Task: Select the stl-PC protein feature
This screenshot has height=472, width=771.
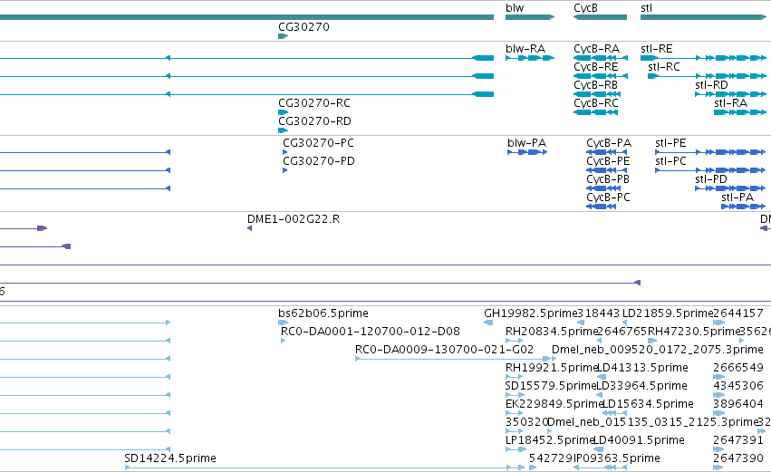Action: 710,170
